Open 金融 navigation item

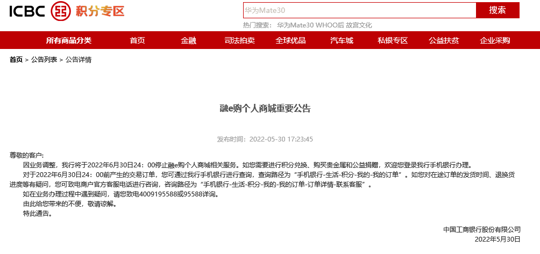tap(188, 40)
